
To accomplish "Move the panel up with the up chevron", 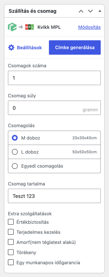I will 81,11.
